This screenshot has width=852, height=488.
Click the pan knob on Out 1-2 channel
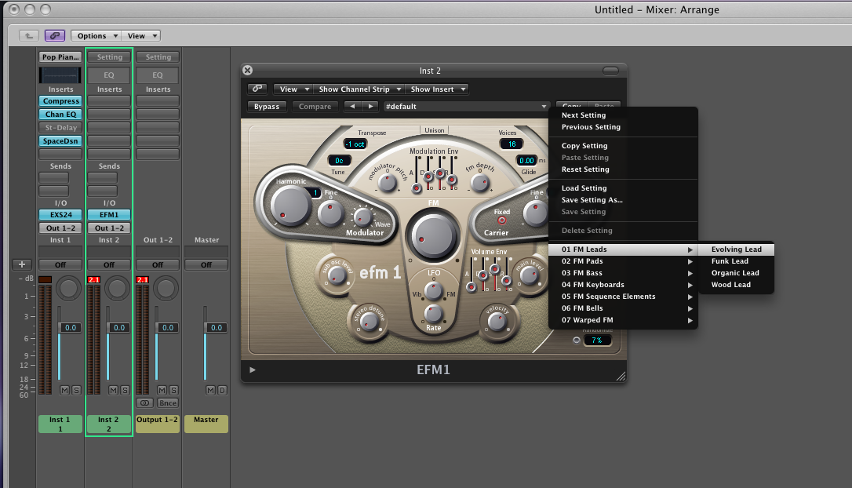pyautogui.click(x=166, y=288)
